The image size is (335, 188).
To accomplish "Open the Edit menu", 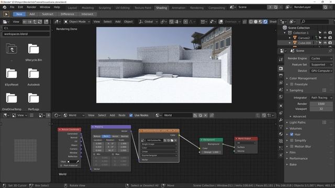I will pos(20,7).
